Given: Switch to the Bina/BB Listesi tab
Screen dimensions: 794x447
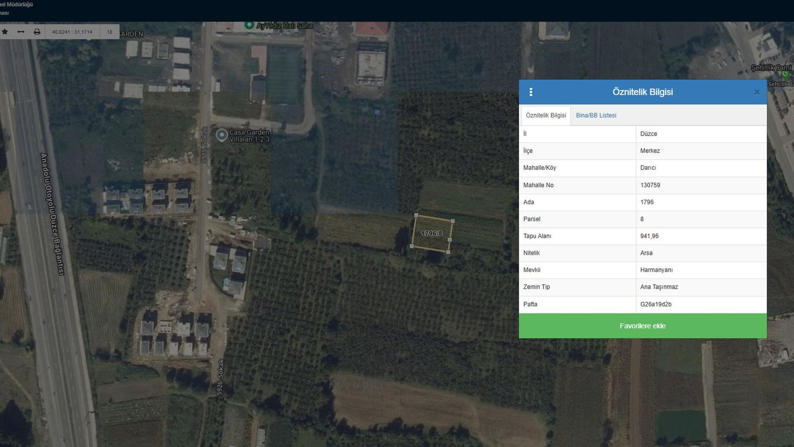Looking at the screenshot, I should pyautogui.click(x=596, y=115).
